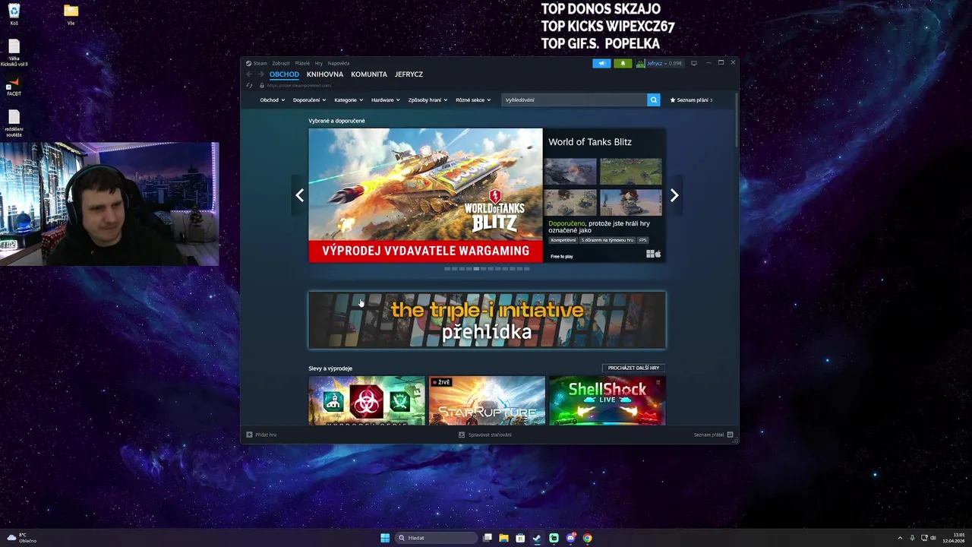Open the Windows Start menu
Viewport: 972px width, 547px height.
tap(385, 538)
